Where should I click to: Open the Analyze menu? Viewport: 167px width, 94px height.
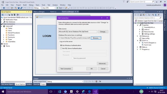(x=55, y=5)
